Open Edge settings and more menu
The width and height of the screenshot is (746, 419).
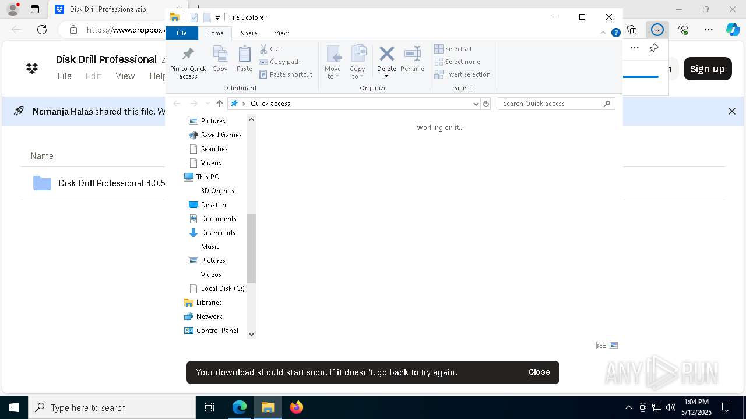click(709, 30)
